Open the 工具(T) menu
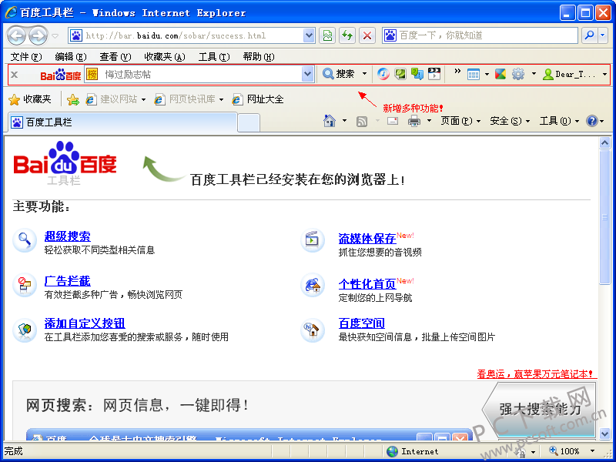Screen dimensions: 616x462 tap(214, 57)
